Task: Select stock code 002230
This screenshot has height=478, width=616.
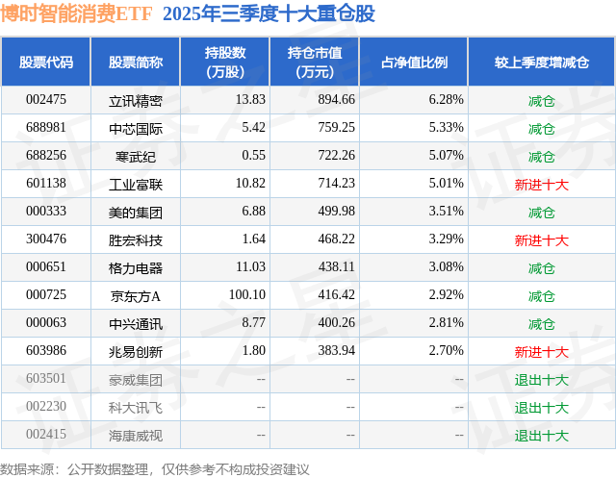Action: [46, 406]
